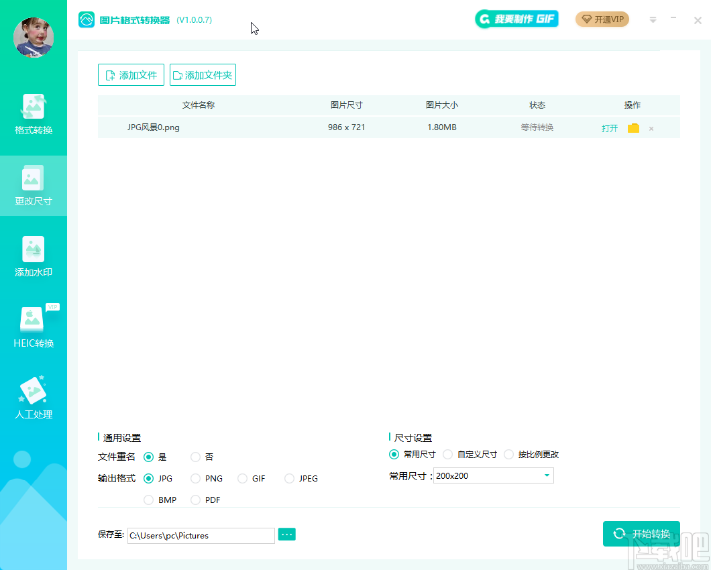Browse save location with the ... button
Image resolution: width=711 pixels, height=570 pixels.
(x=286, y=534)
